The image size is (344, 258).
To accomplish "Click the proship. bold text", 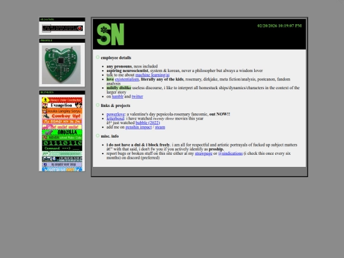I will (x=216, y=149).
